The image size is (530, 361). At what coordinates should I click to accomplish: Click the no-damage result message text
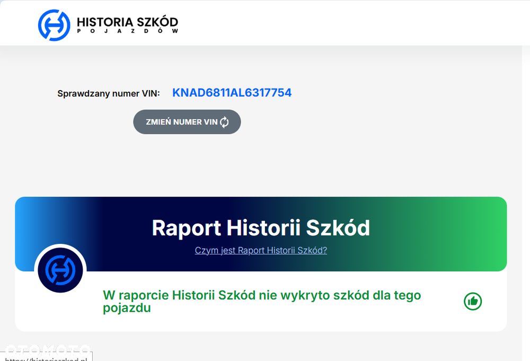[262, 302]
